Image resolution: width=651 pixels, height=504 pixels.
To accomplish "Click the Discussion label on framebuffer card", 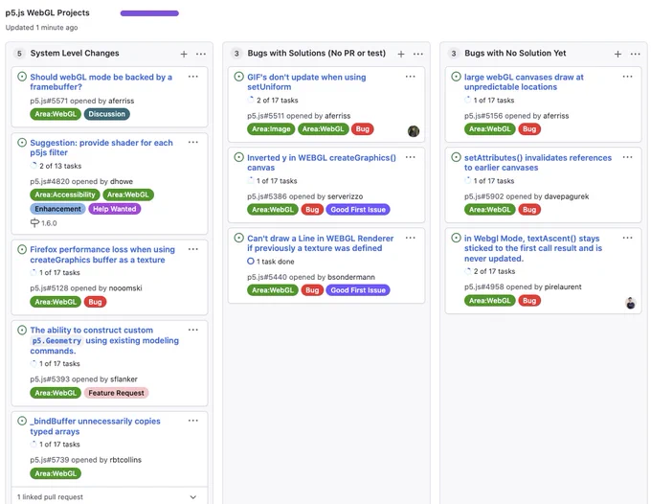I will click(106, 114).
